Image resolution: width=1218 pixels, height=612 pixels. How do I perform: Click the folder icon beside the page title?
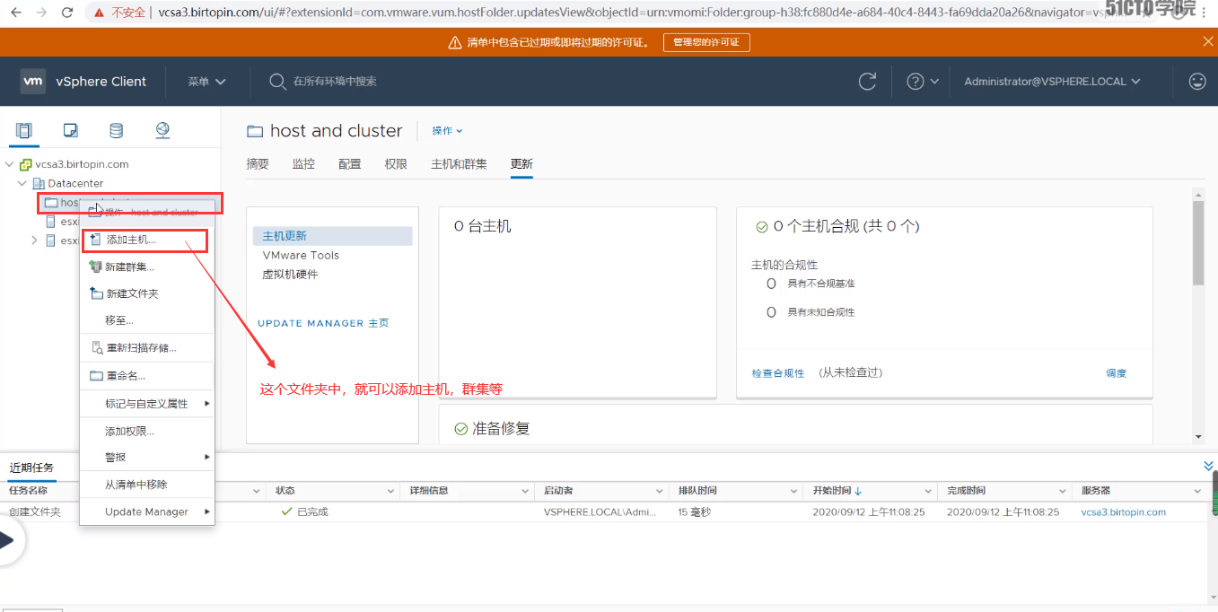255,131
